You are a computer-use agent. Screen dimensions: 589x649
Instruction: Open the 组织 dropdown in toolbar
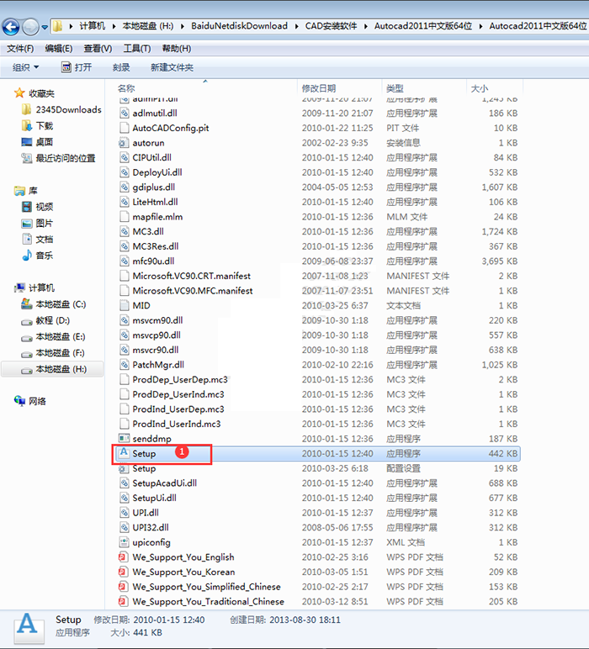pyautogui.click(x=25, y=67)
